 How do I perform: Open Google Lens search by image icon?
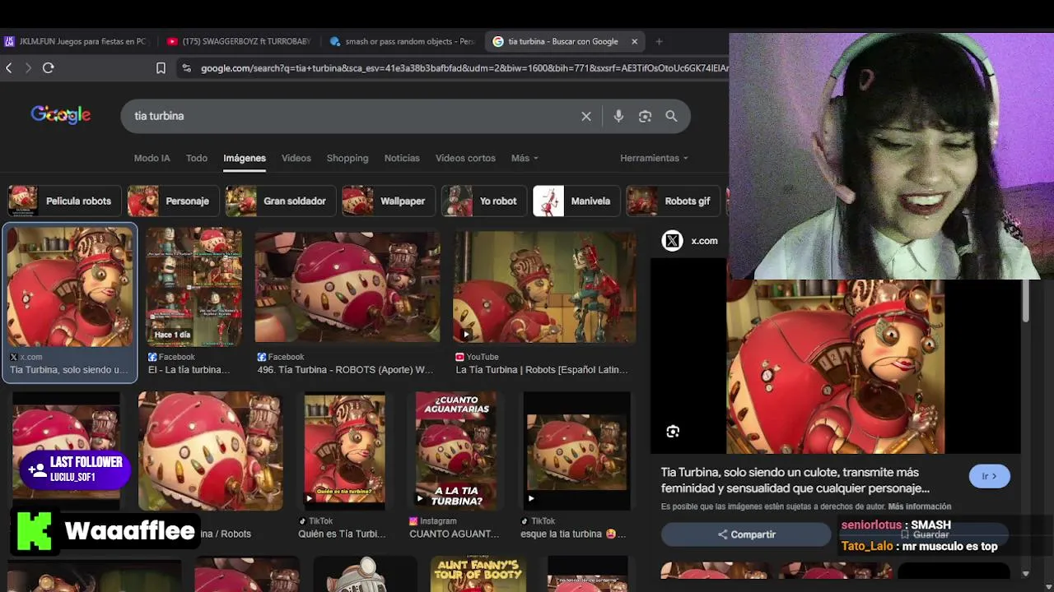point(645,116)
